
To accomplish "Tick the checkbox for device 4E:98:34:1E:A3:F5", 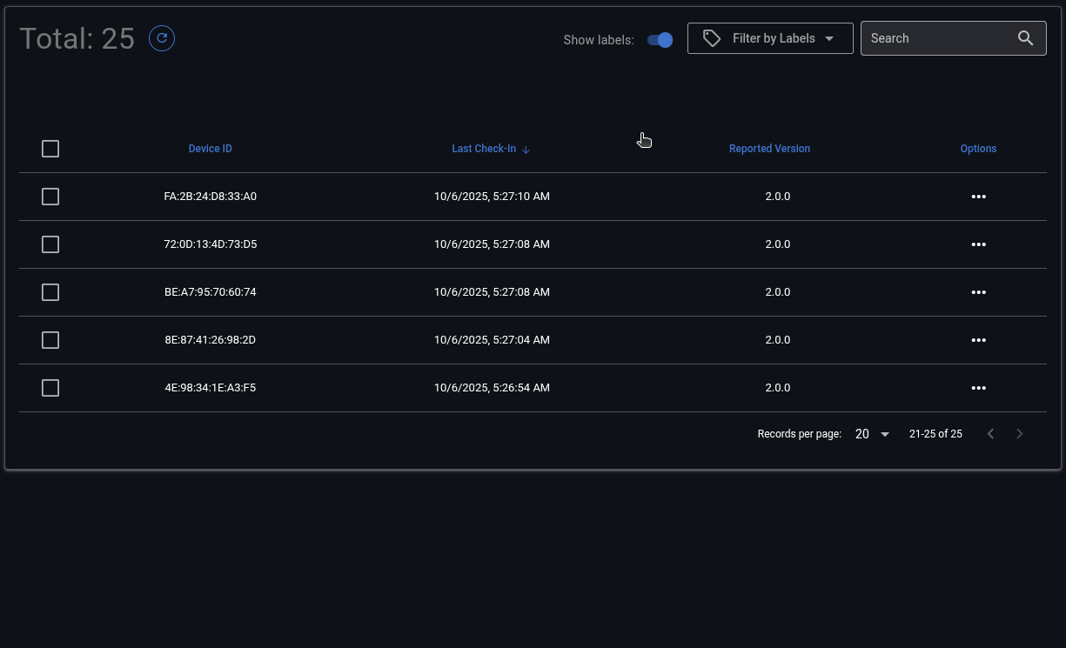I will 50,388.
